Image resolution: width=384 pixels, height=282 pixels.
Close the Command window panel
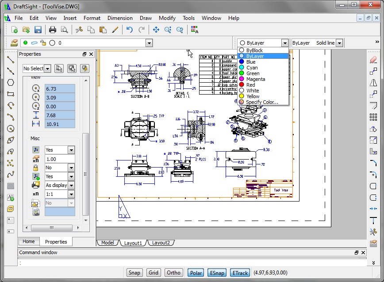pyautogui.click(x=363, y=252)
